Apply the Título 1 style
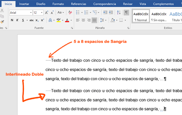This screenshot has height=115, width=182. click(x=176, y=16)
